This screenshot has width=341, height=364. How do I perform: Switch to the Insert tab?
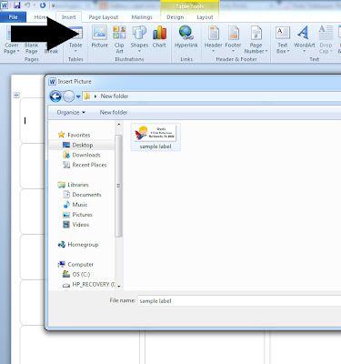point(69,17)
